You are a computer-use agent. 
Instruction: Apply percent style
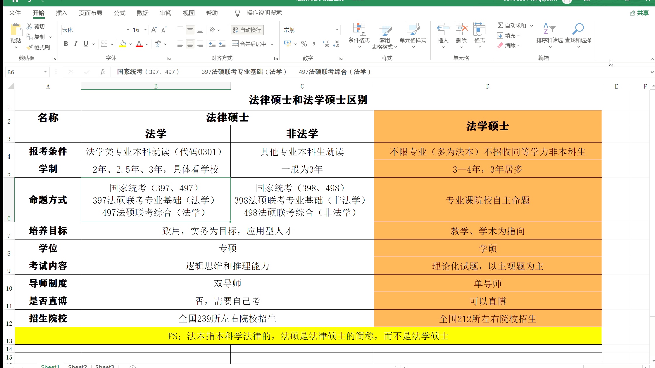click(304, 44)
